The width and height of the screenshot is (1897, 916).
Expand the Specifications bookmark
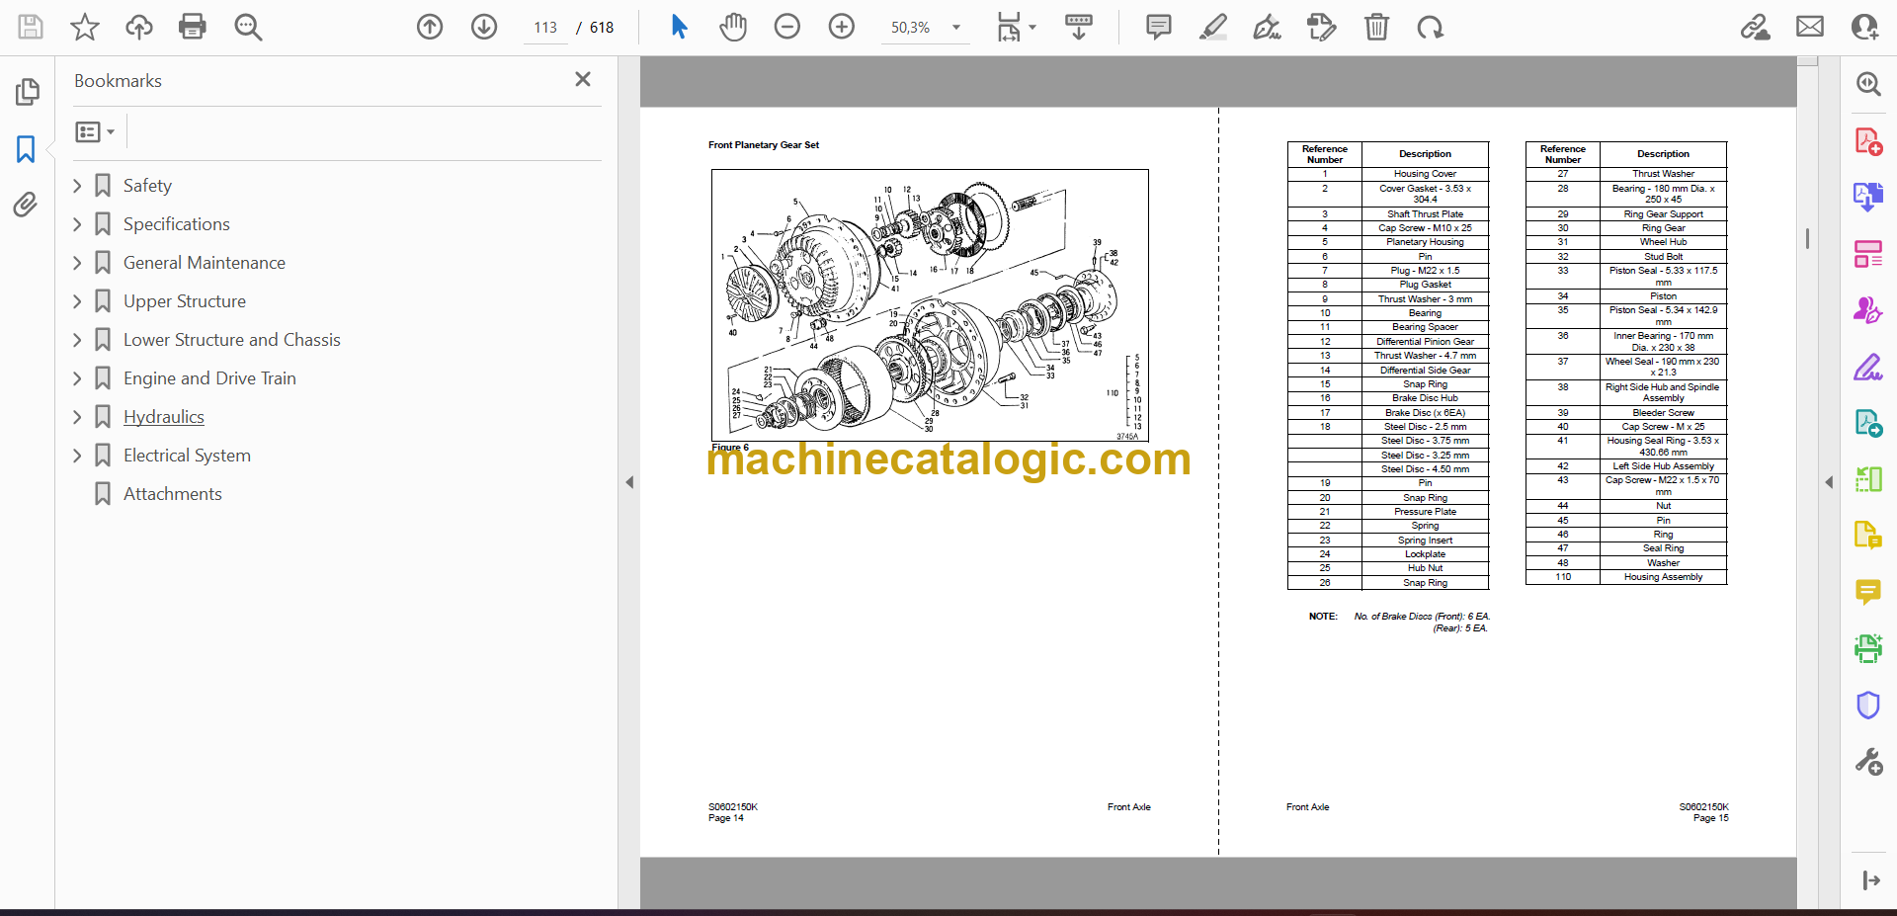click(77, 224)
